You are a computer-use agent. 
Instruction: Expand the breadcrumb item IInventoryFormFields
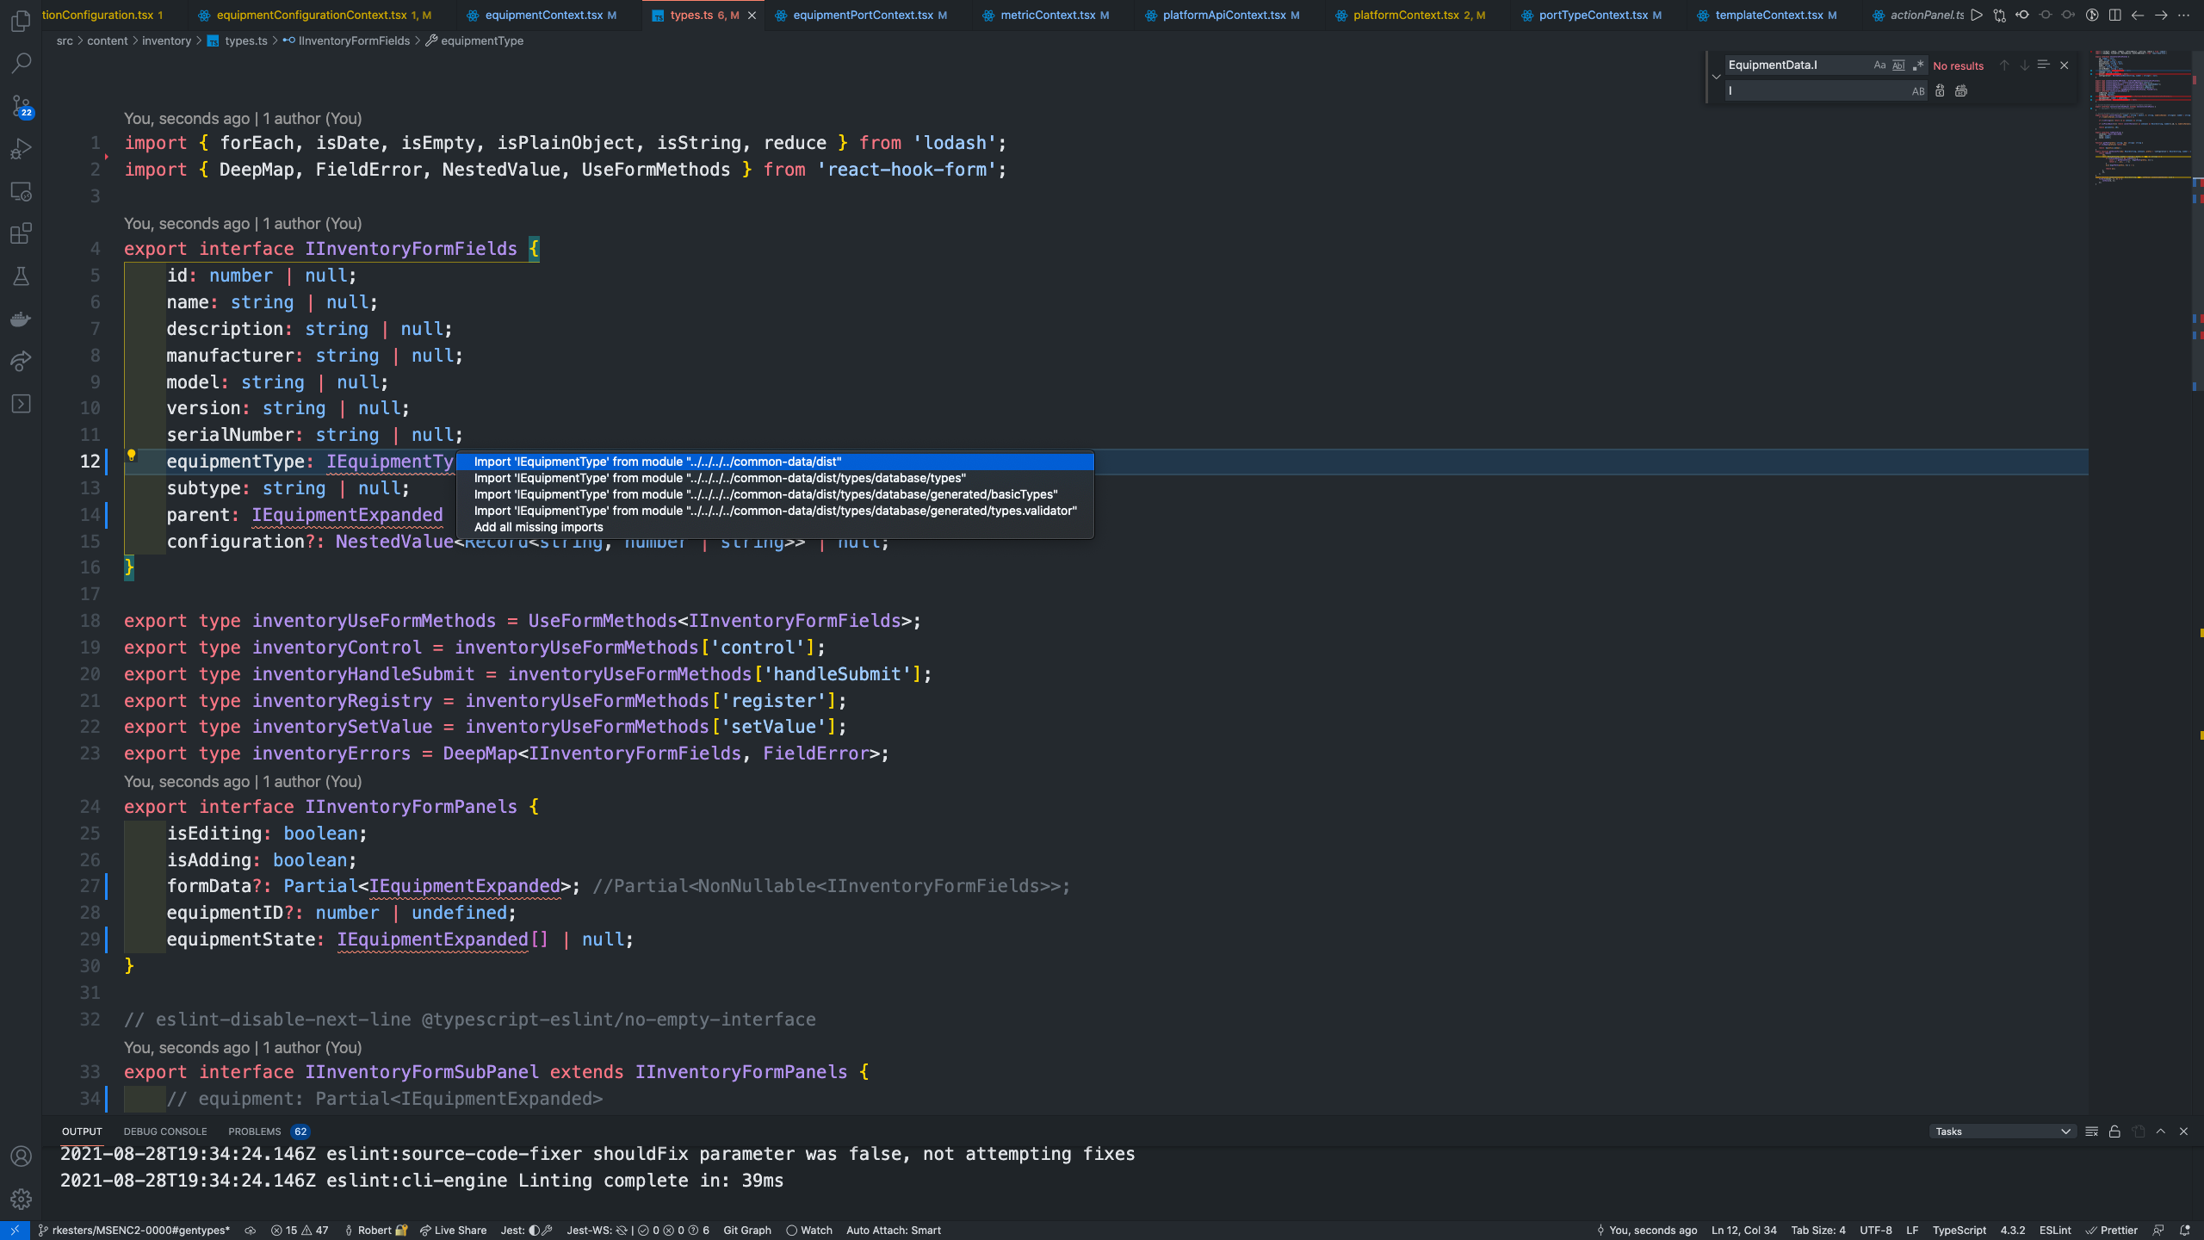(x=353, y=40)
